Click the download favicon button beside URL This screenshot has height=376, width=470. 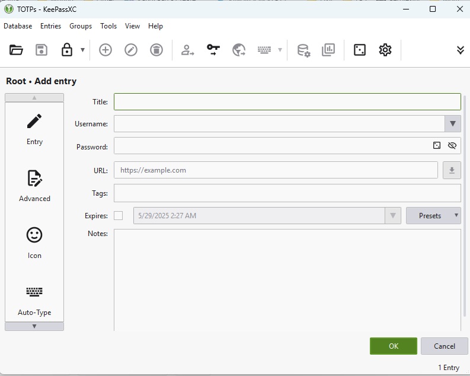(452, 170)
